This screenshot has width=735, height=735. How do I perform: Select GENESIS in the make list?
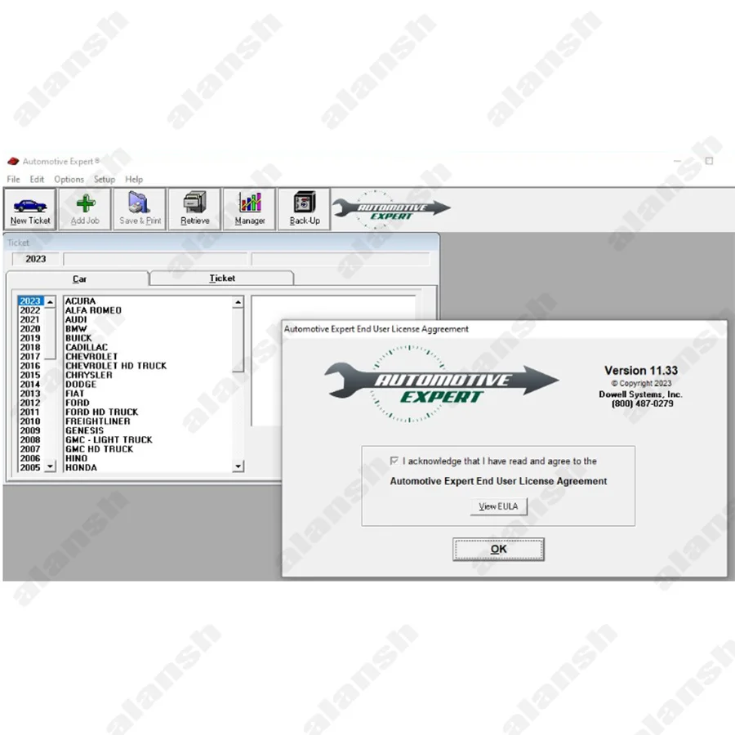pyautogui.click(x=84, y=430)
